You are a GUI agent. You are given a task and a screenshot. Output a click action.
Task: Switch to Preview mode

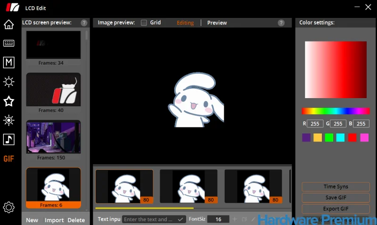coord(217,23)
